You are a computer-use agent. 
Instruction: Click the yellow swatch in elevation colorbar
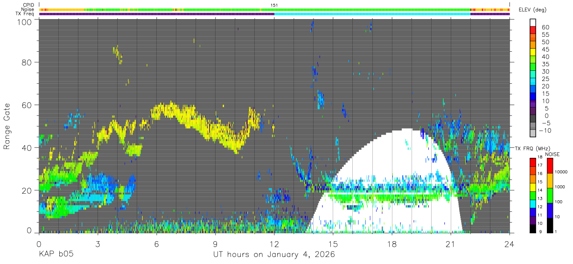tap(533, 53)
